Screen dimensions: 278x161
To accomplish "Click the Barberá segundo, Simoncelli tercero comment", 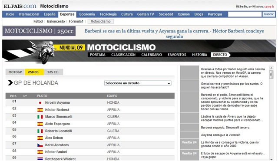I will click(225, 128).
